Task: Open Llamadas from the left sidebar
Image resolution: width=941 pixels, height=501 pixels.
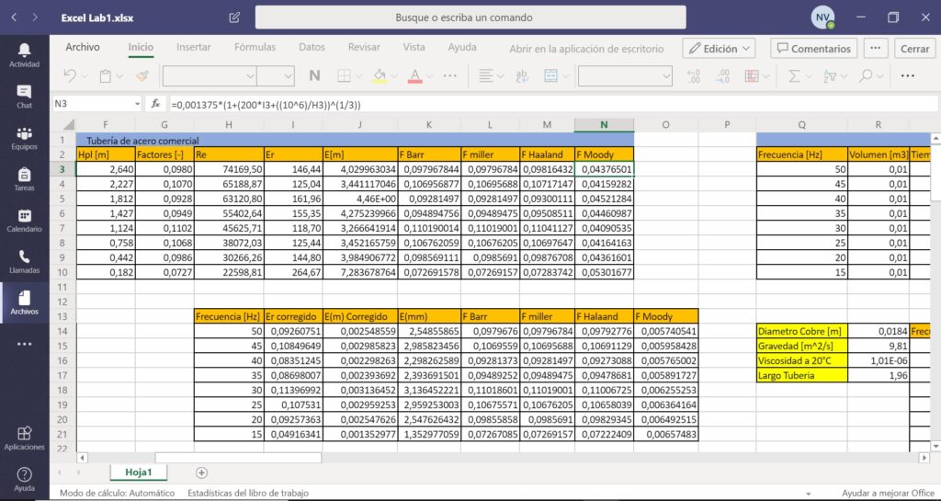Action: [24, 261]
